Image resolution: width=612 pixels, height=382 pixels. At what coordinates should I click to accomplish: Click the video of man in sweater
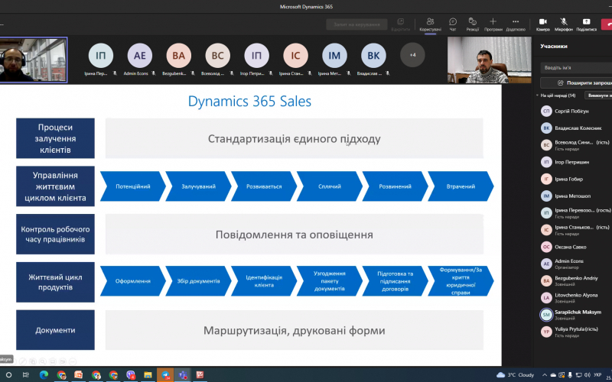click(489, 60)
